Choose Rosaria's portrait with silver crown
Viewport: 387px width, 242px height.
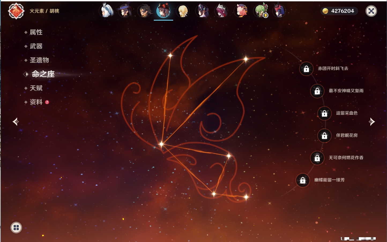221,11
